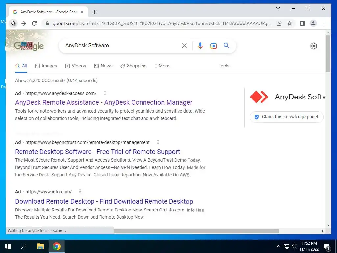This screenshot has width=337, height=253.
Task: Click the beyondtrust.com remote-desktop URL
Action: click(x=88, y=142)
